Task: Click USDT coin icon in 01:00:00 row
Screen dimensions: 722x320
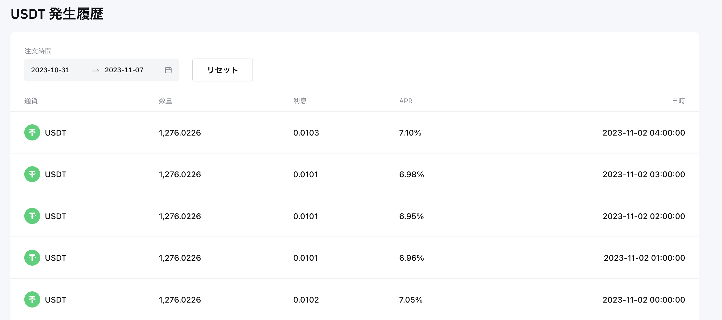Action: click(32, 258)
